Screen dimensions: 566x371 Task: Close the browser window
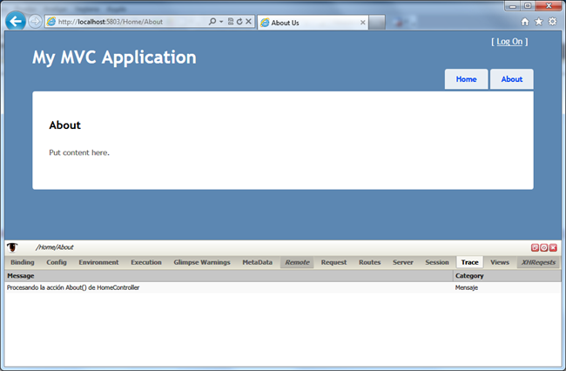549,6
